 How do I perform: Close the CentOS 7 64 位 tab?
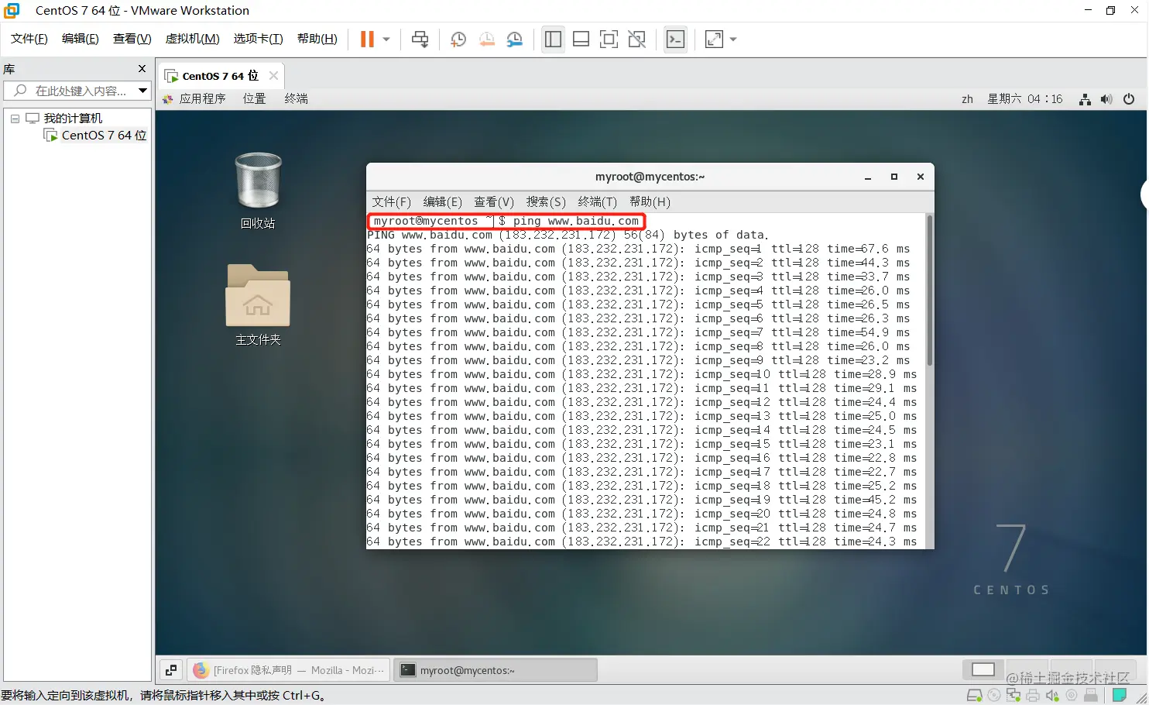click(273, 76)
